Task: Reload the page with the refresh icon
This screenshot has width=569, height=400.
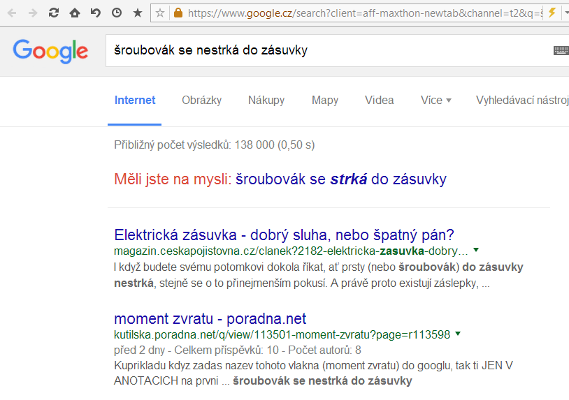Action: point(54,13)
